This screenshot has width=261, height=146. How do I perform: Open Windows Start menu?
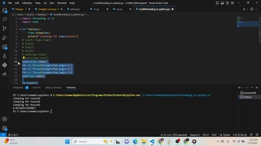click(x=67, y=142)
